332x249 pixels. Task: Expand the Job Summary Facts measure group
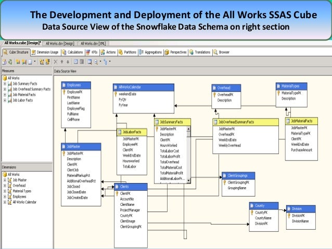click(5, 83)
